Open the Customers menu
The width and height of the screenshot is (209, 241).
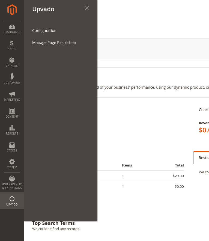click(x=12, y=79)
